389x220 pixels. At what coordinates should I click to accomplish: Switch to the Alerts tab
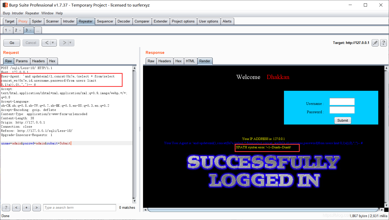coord(227,21)
